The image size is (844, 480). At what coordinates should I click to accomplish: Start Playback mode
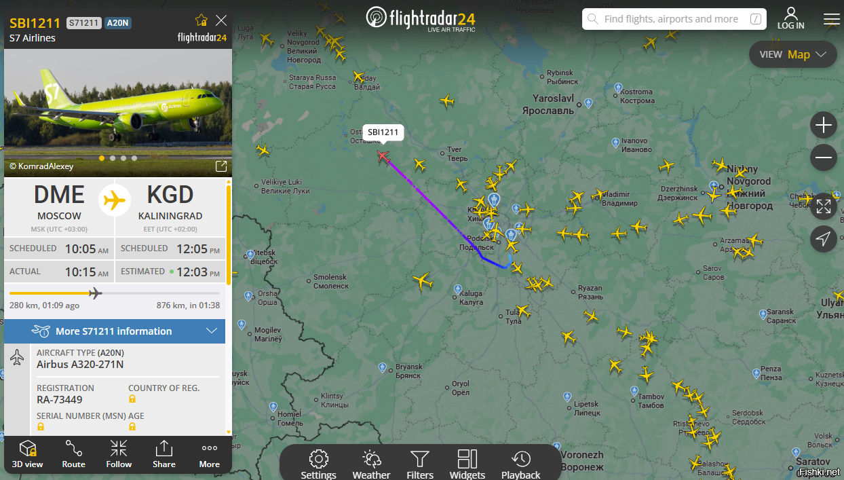[521, 464]
